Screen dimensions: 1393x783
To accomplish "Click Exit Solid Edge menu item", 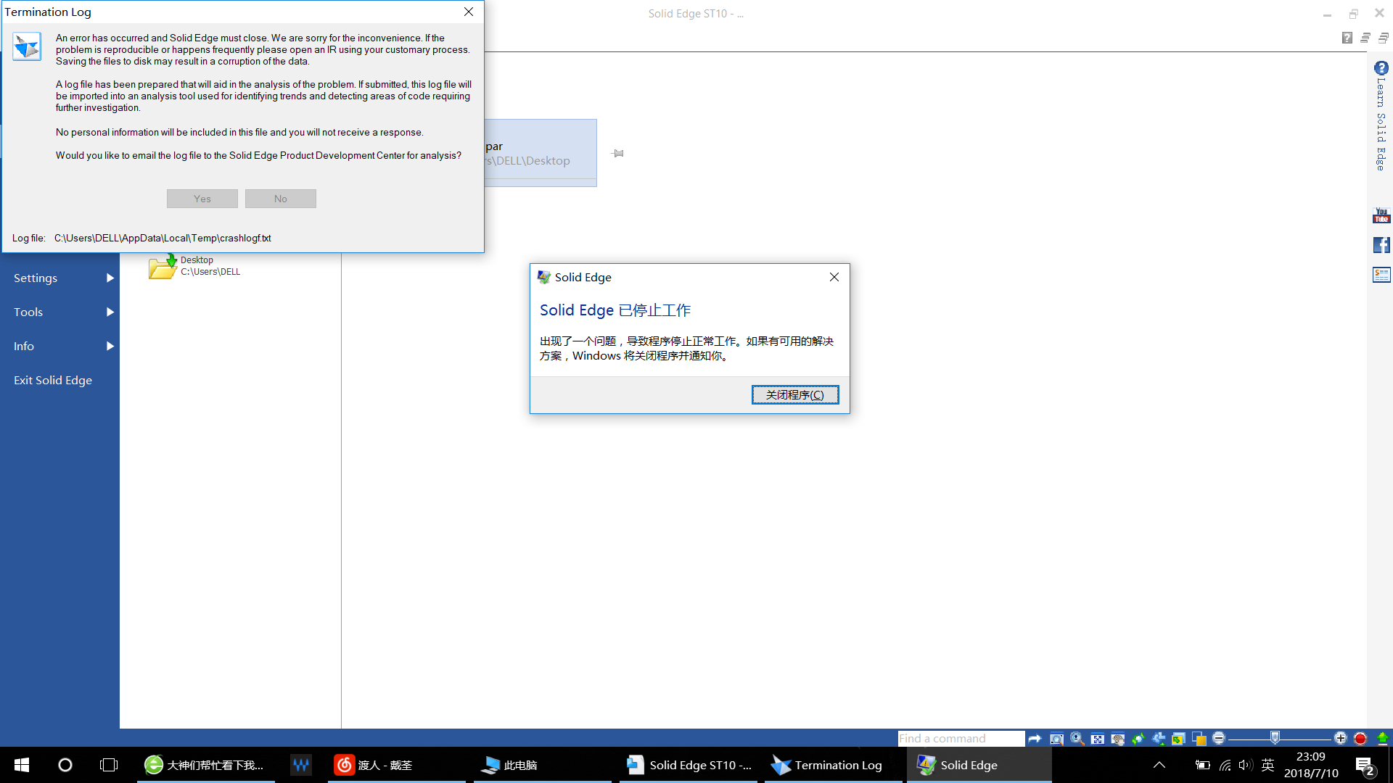I will [x=53, y=380].
